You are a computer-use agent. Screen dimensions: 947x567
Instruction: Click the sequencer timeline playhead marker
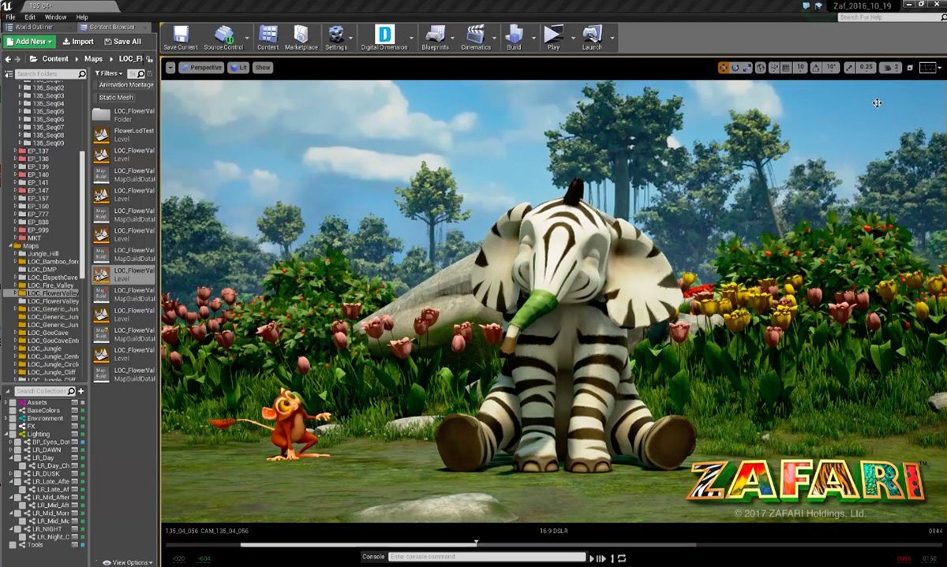click(476, 542)
